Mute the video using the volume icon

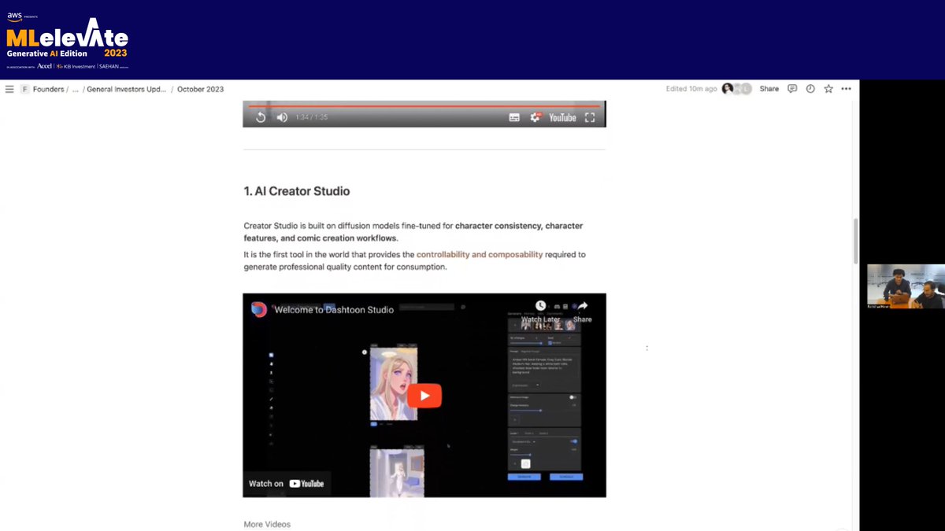coord(282,116)
